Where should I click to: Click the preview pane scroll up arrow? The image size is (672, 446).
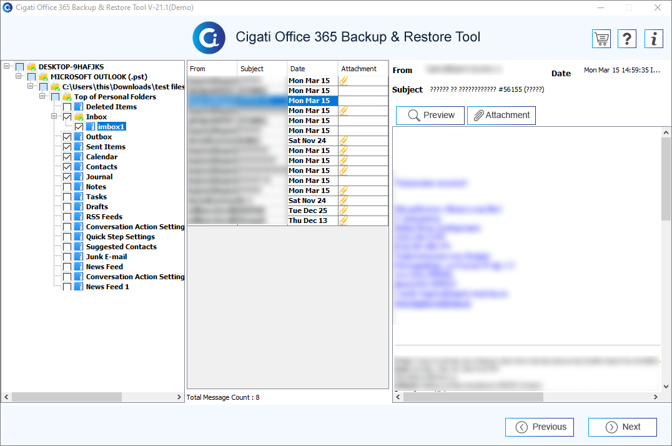(666, 132)
